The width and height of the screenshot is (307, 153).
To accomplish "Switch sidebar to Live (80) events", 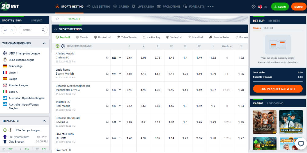I will [x=37, y=21].
